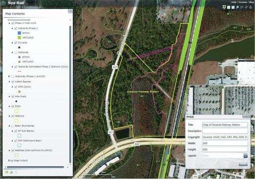The image size is (255, 179).
Task: Collapse the SJR Catchment Basin arrow
Action: [12, 140]
